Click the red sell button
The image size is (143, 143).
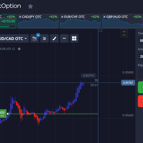tap(140, 101)
